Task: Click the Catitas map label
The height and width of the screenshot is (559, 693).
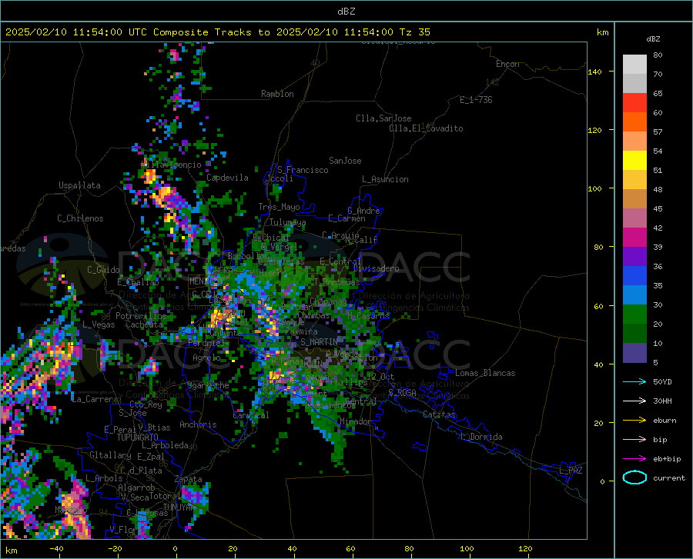Action: (440, 414)
